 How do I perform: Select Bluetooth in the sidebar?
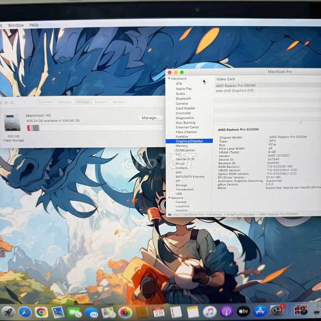(183, 98)
